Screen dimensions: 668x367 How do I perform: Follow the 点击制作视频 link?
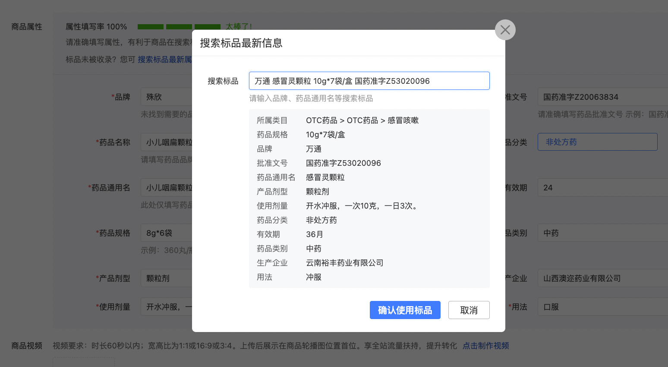tap(486, 346)
